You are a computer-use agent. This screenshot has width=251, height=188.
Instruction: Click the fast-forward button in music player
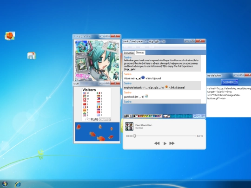(x=172, y=143)
